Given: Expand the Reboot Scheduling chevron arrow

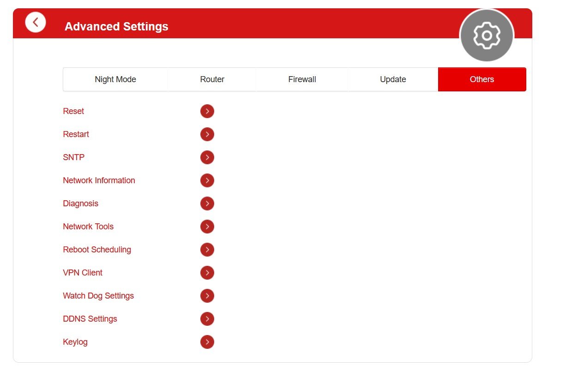Looking at the screenshot, I should (x=207, y=250).
